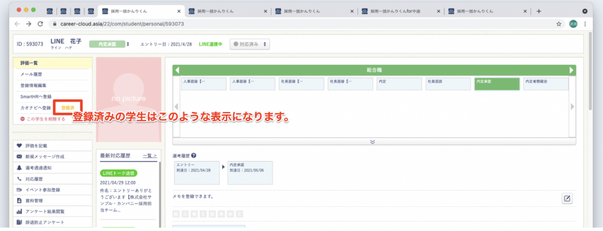This screenshot has width=603, height=231.
Task: Open 新規メッセージ作成 with the envelope icon
Action: point(53,157)
